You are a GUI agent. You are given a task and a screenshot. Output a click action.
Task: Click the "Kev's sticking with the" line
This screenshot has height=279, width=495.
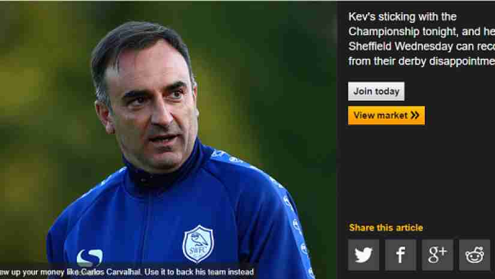403,16
